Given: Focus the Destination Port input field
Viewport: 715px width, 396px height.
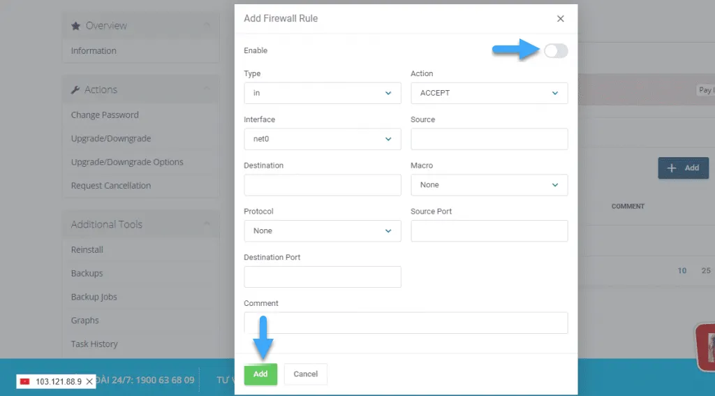Looking at the screenshot, I should coord(323,277).
